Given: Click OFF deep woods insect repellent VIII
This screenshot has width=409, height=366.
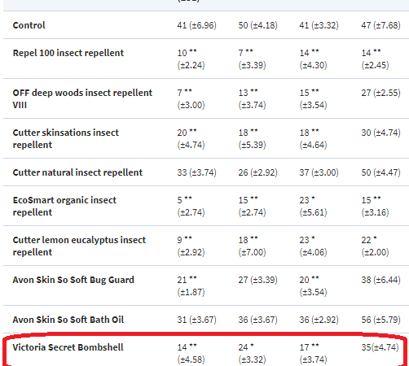Looking at the screenshot, I should click(82, 98).
